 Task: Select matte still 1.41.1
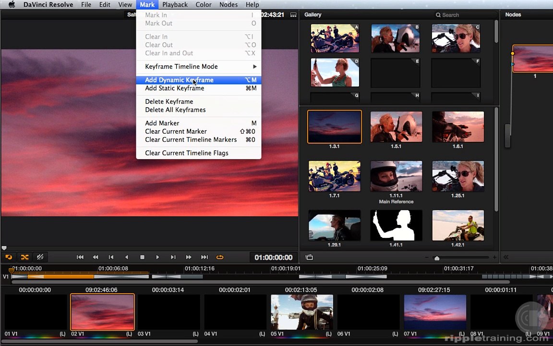click(396, 225)
